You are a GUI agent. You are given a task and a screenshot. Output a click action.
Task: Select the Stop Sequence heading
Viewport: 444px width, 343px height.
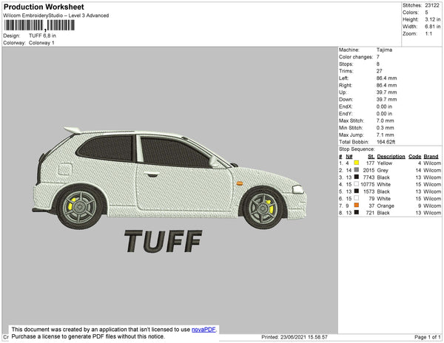[x=358, y=149]
